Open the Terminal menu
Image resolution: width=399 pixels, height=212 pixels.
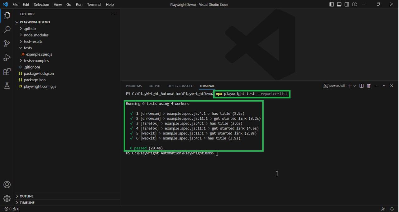[94, 4]
